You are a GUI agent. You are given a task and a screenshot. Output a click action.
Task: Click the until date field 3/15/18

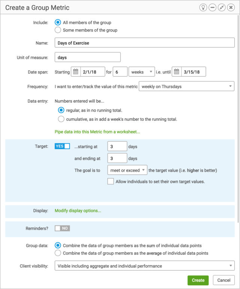pos(193,72)
